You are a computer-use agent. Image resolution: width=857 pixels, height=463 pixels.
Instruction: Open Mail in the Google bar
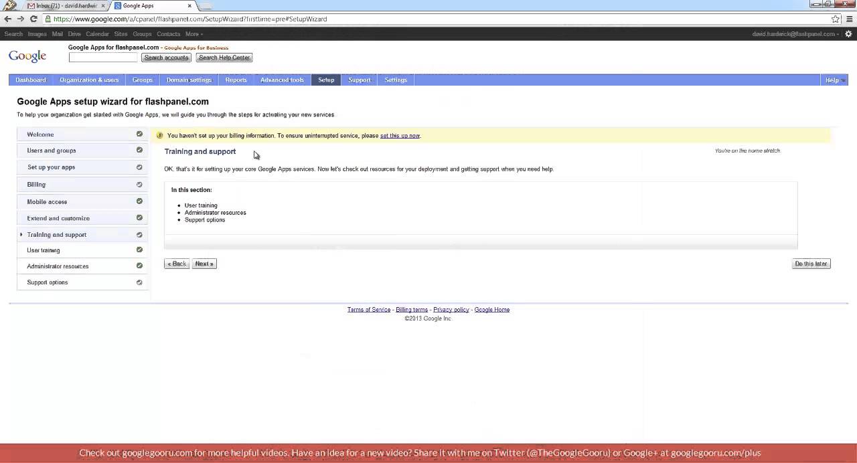pos(58,34)
